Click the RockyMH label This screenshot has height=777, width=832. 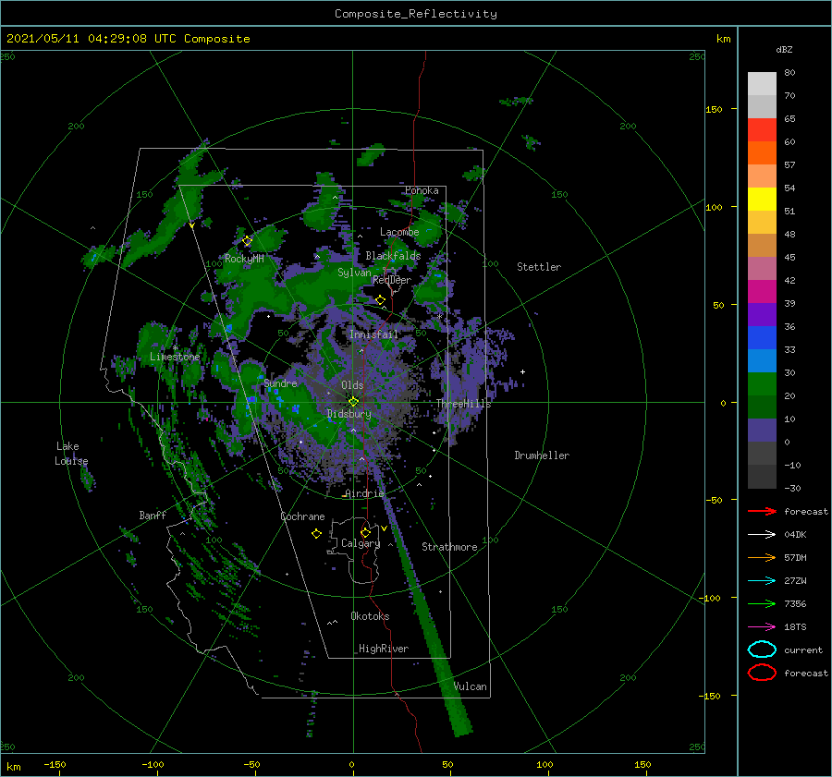click(x=244, y=259)
